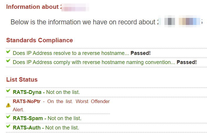
Task: Select the 'List Status' heading
Action: (x=22, y=80)
